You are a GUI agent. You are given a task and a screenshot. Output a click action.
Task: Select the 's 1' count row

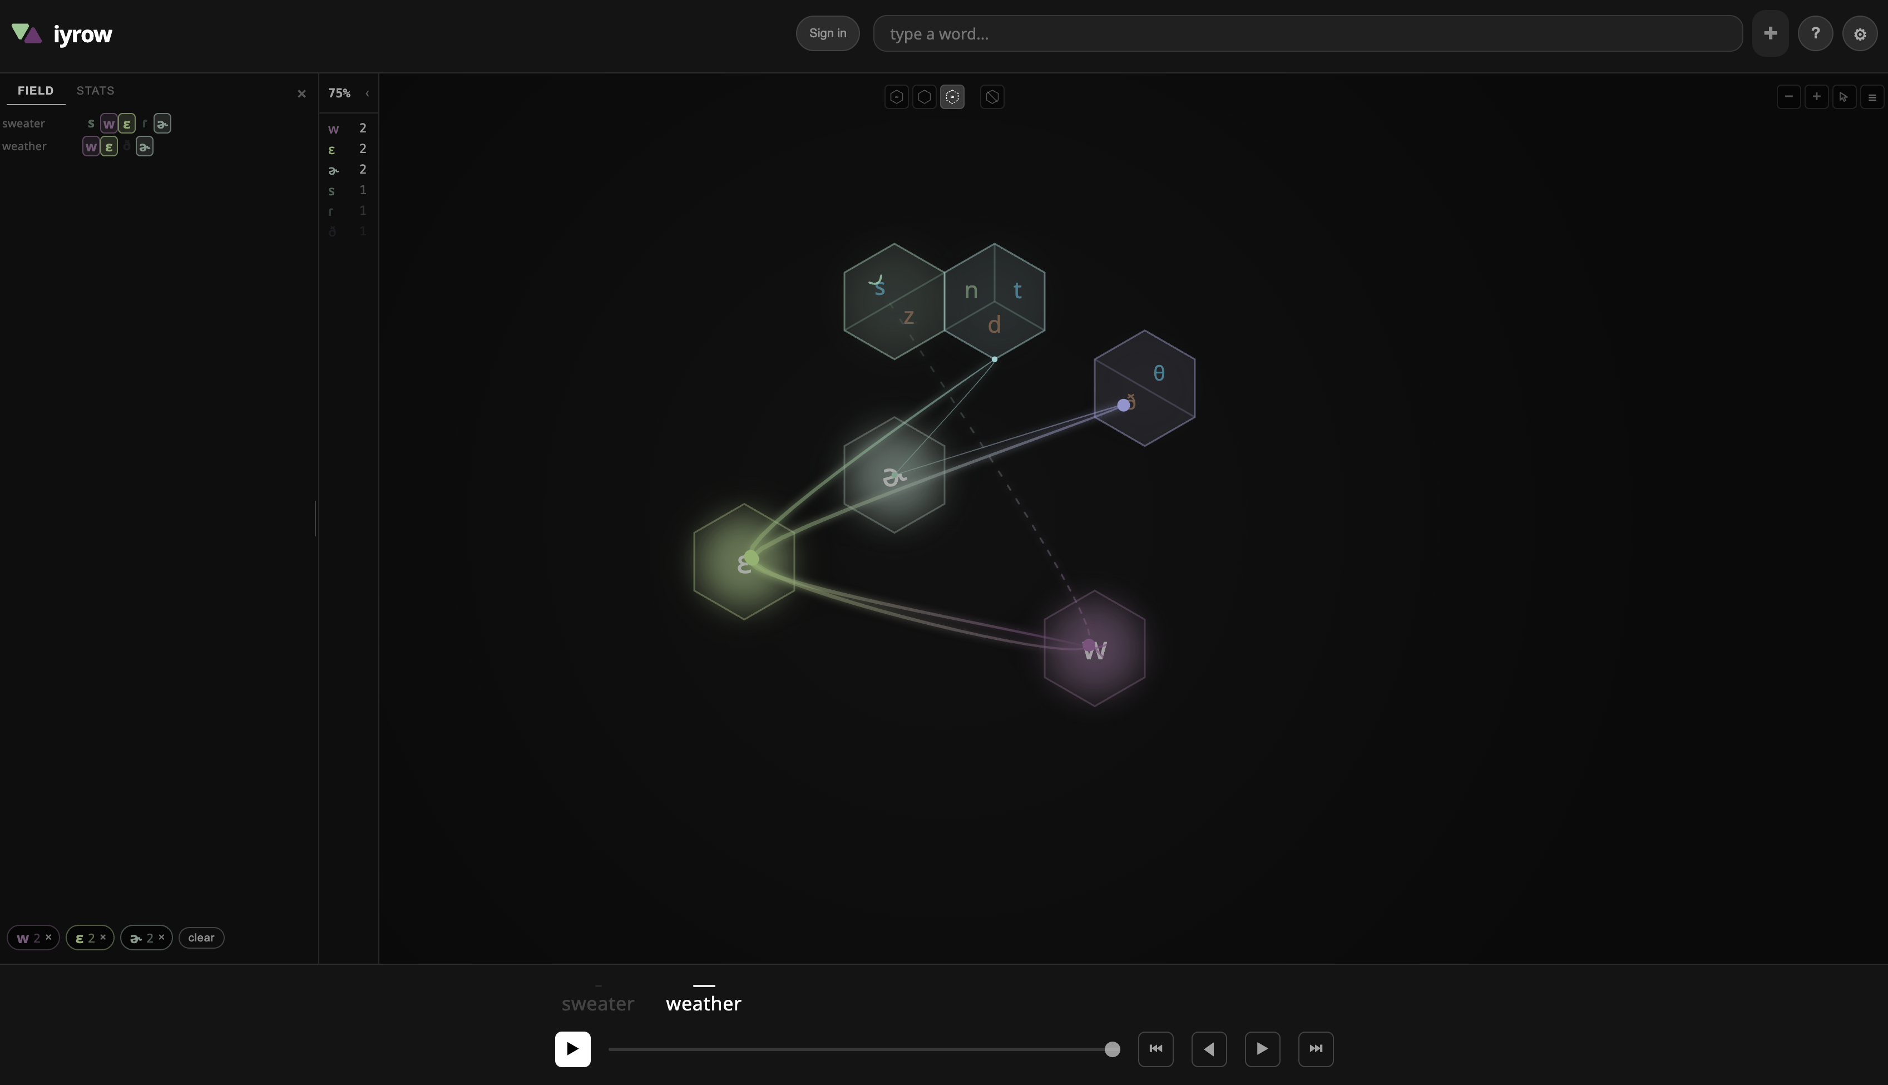coord(348,191)
